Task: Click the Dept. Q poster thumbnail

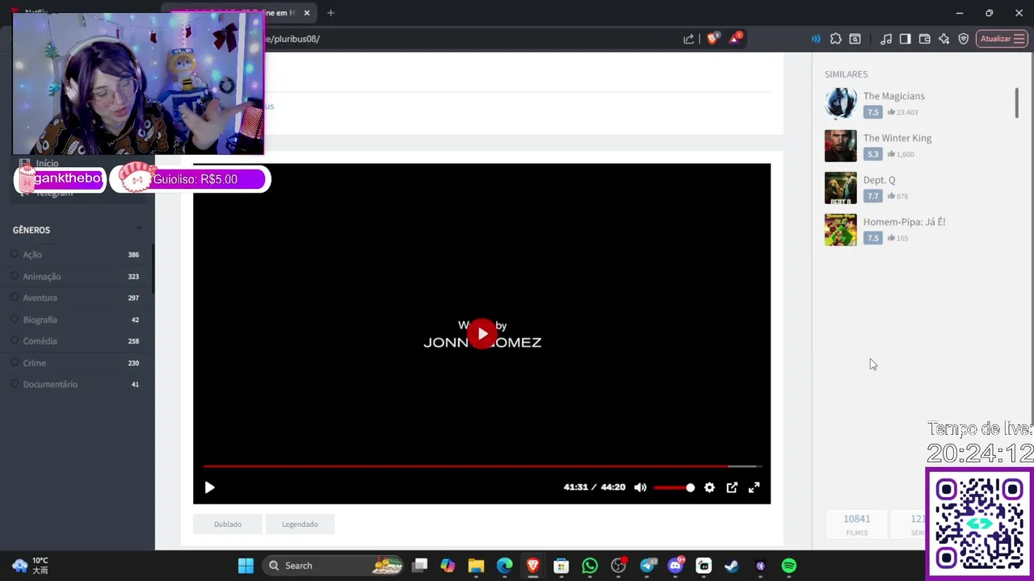Action: 840,188
